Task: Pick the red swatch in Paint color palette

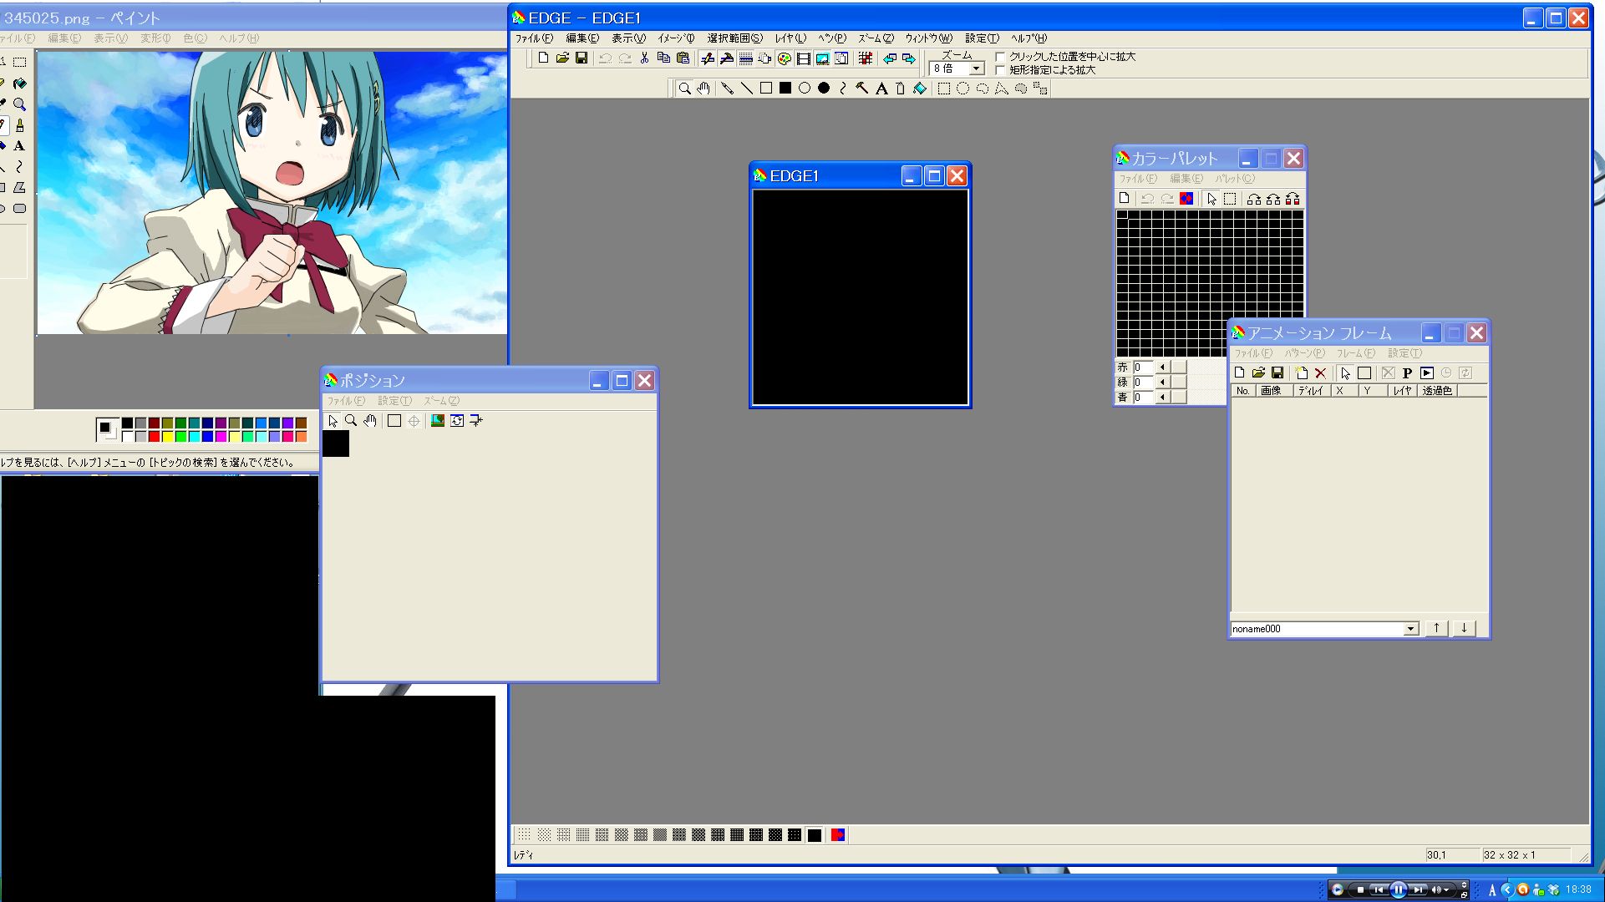Action: coord(154,436)
